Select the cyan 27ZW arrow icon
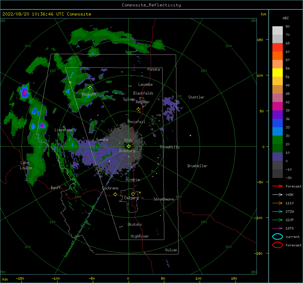Screen dimensions: 303x283 pyautogui.click(x=277, y=212)
